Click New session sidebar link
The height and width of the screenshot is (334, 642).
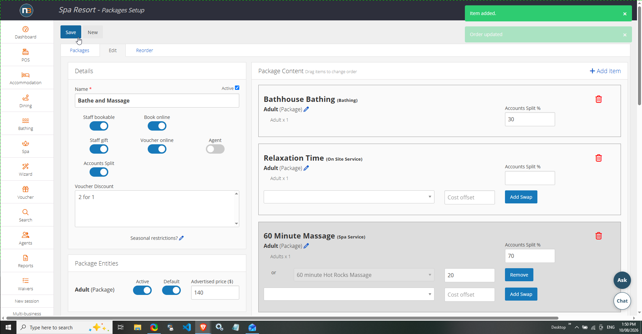(x=27, y=301)
